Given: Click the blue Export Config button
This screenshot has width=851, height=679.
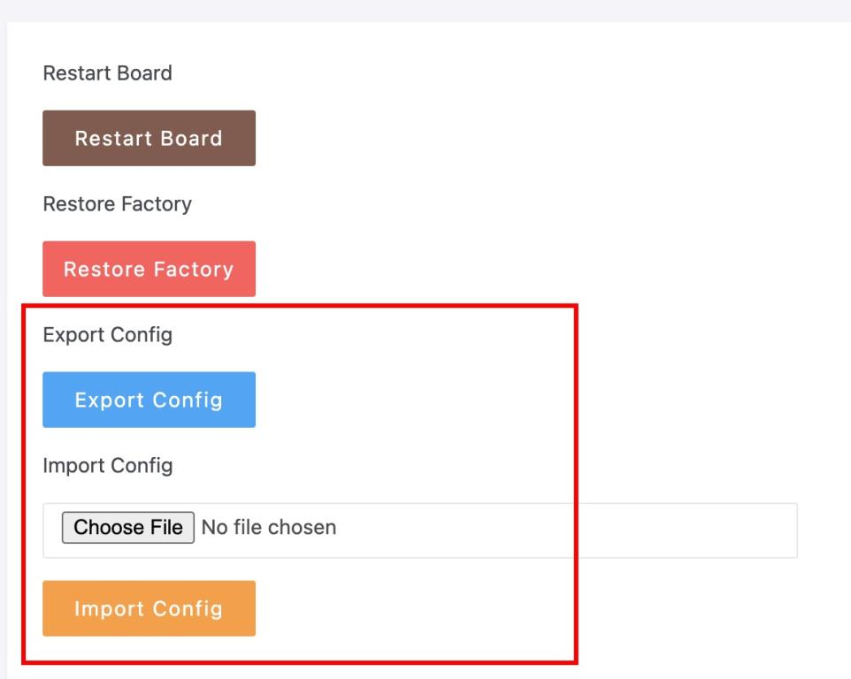Looking at the screenshot, I should pyautogui.click(x=149, y=400).
